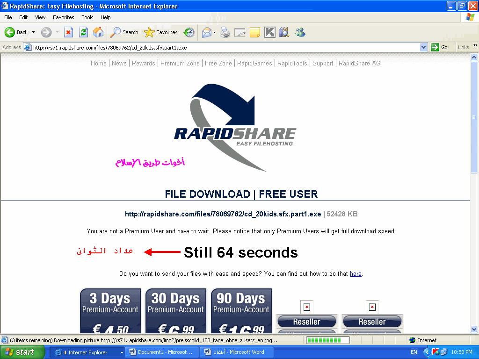Screen dimensions: 479x359
Task: Click the Stop loading icon
Action: pos(68,32)
